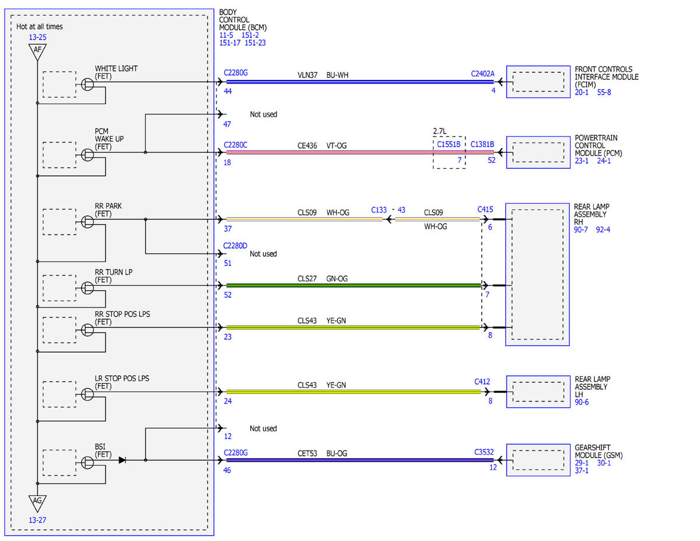
Task: Open connector C412 at rear lamp LH
Action: pyautogui.click(x=482, y=381)
